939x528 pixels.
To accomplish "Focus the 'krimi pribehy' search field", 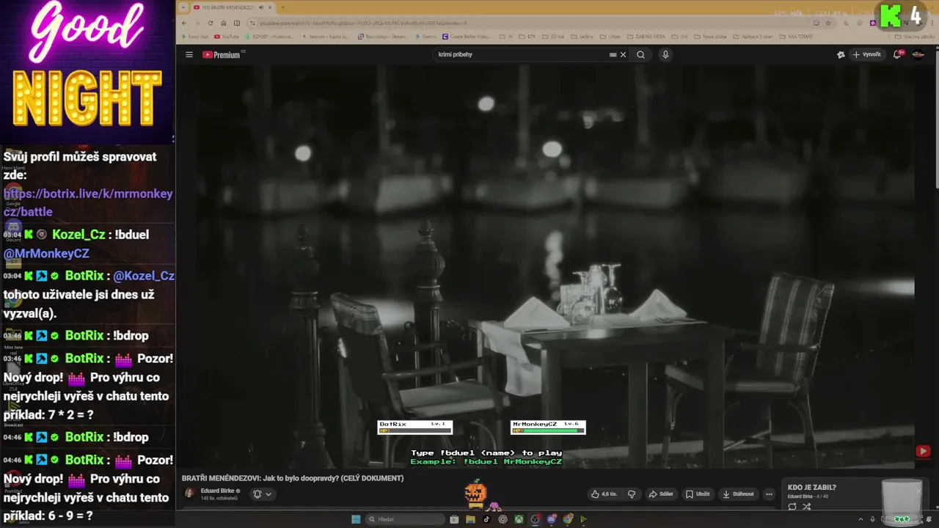I will (521, 54).
